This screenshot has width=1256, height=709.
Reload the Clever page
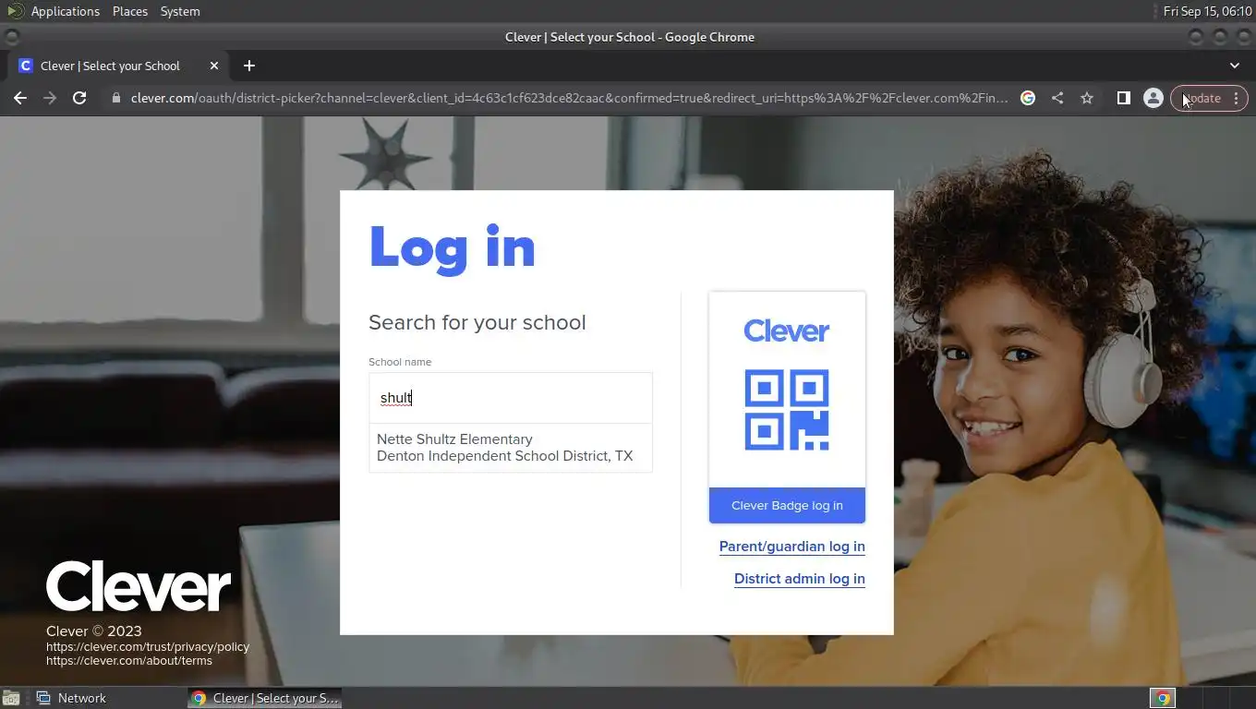(x=79, y=98)
